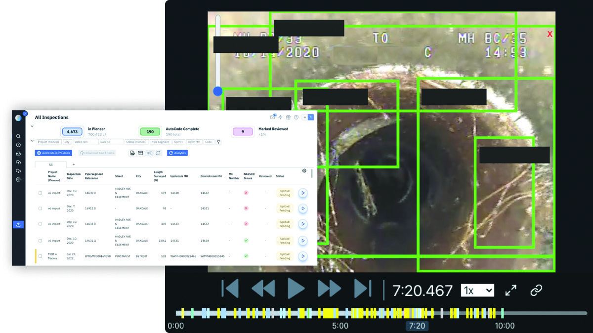Select the checkbox for the 16912 B row

point(41,208)
